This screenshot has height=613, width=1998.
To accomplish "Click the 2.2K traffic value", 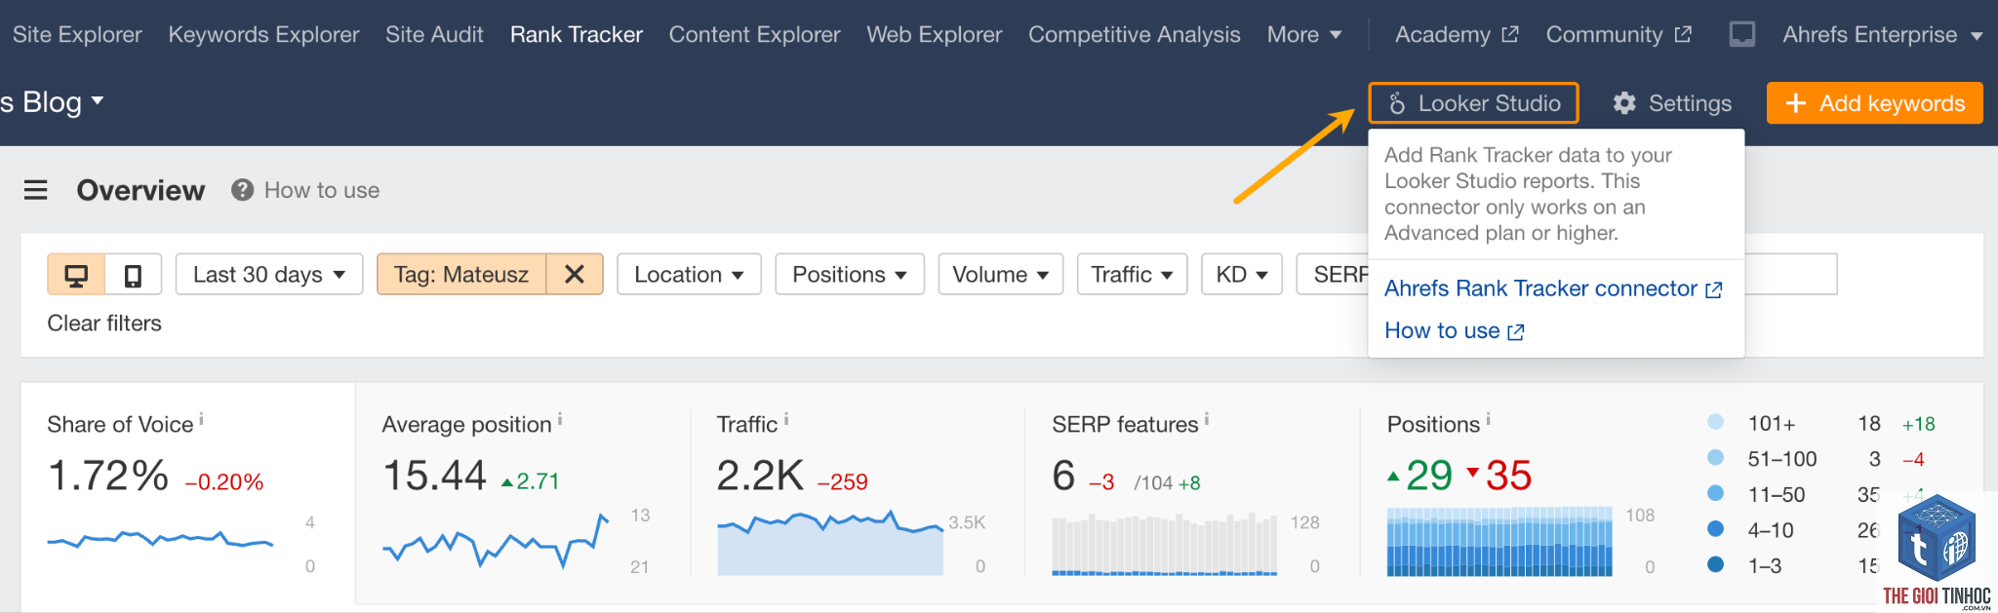I will click(760, 477).
